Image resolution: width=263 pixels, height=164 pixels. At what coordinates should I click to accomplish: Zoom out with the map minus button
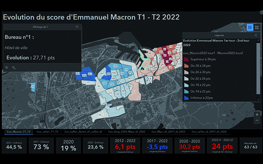pos(257,120)
